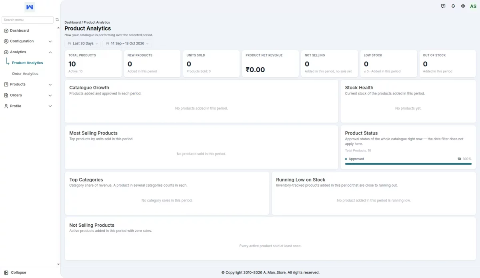This screenshot has width=480, height=278.
Task: Open the feedback chat icon in header
Action: (x=443, y=6)
